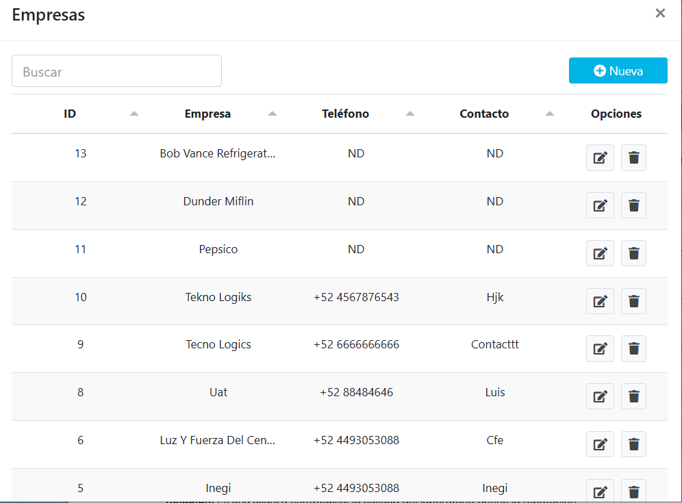Sort by the Empresa column arrow
Image resolution: width=682 pixels, height=503 pixels.
(x=273, y=114)
